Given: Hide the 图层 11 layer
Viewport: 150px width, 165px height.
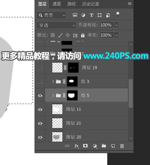Looking at the screenshot, I should [40, 109].
